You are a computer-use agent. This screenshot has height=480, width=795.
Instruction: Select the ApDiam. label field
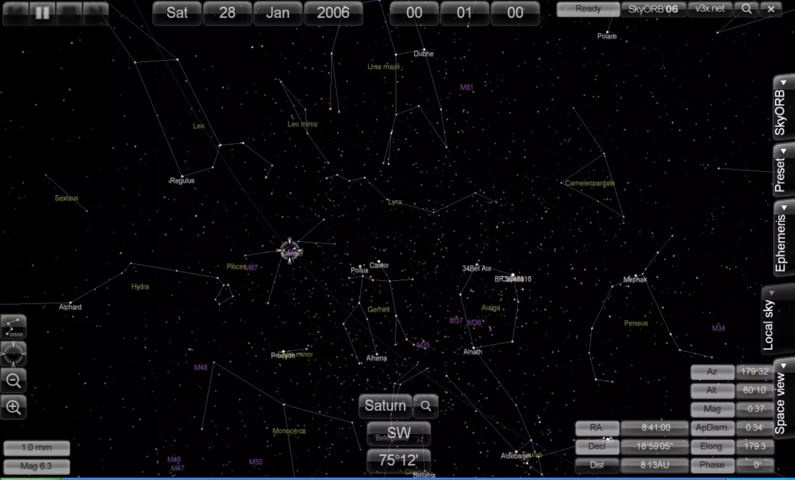coord(712,428)
